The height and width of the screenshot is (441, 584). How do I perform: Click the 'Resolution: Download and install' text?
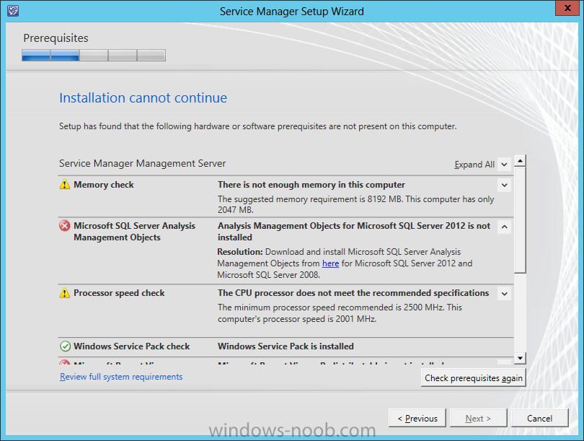(345, 263)
